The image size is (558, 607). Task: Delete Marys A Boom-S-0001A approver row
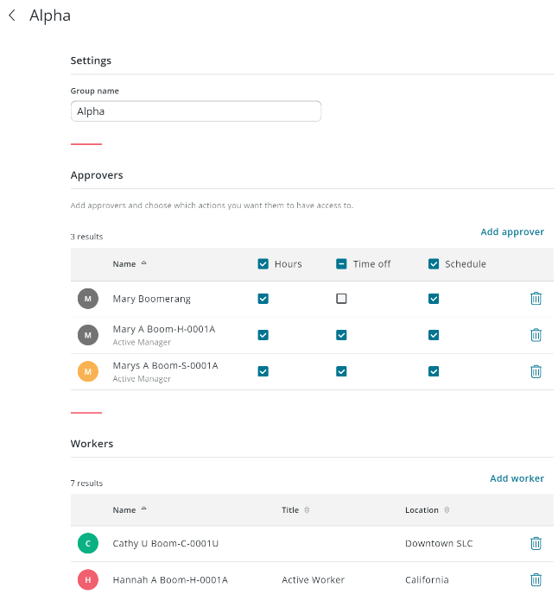click(x=536, y=371)
